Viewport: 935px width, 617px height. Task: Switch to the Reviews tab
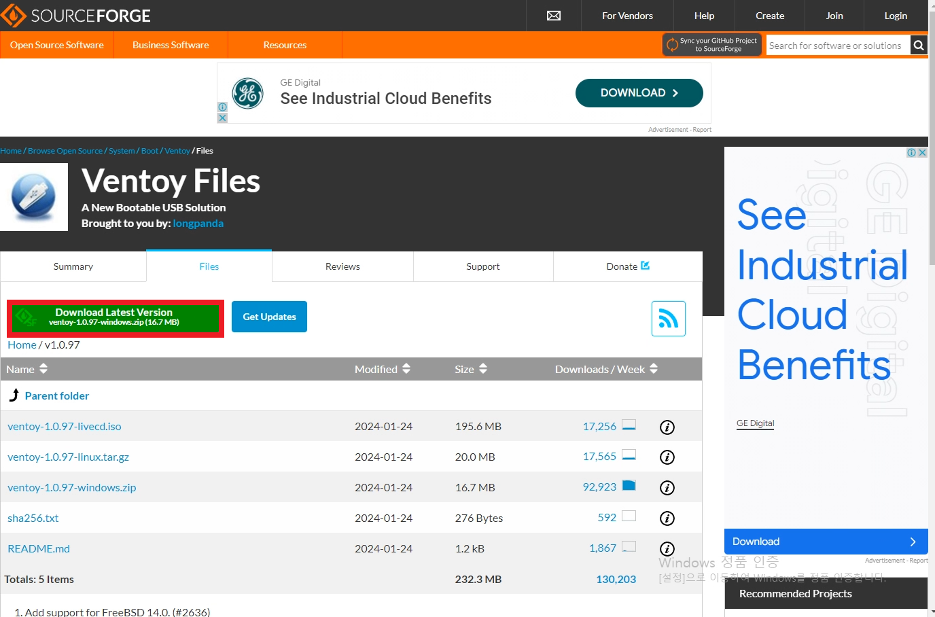pos(342,266)
